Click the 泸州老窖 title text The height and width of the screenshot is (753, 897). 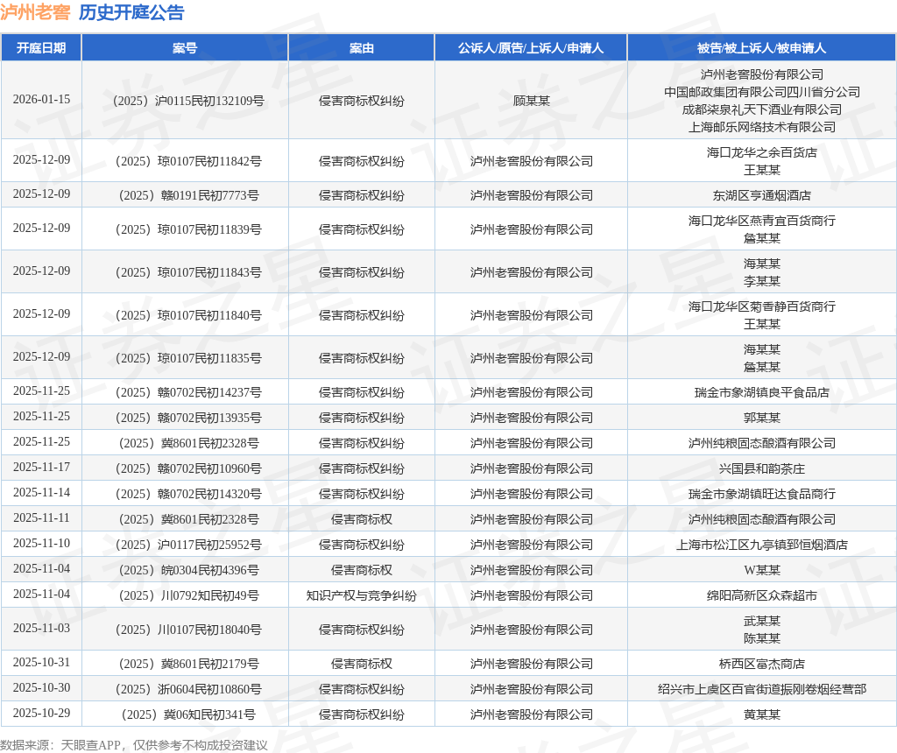tap(35, 12)
